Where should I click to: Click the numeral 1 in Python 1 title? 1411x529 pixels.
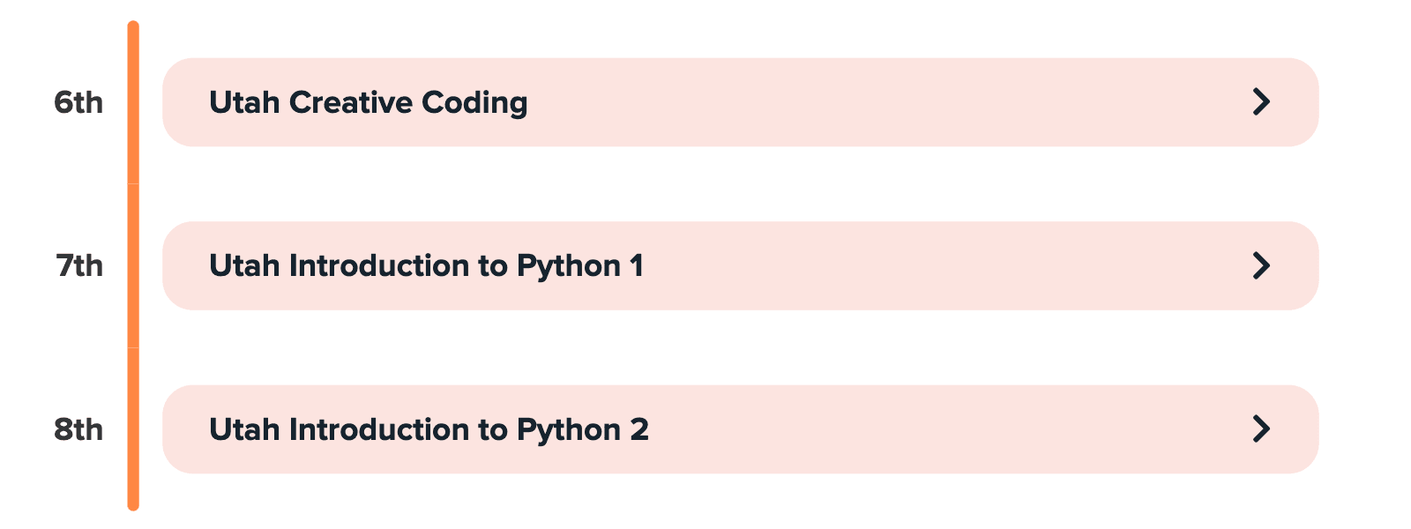click(x=637, y=265)
